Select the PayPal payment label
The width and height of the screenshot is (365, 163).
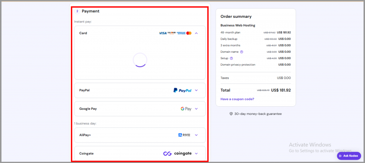[84, 90]
